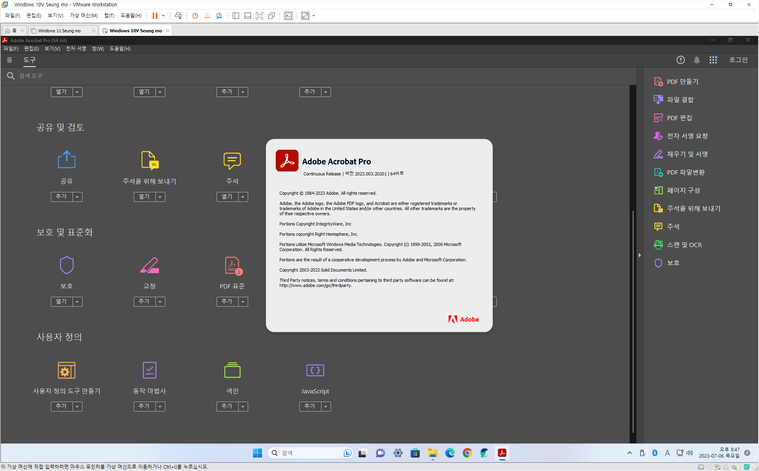
Task: Open the 전자 서명 menu
Action: [76, 48]
